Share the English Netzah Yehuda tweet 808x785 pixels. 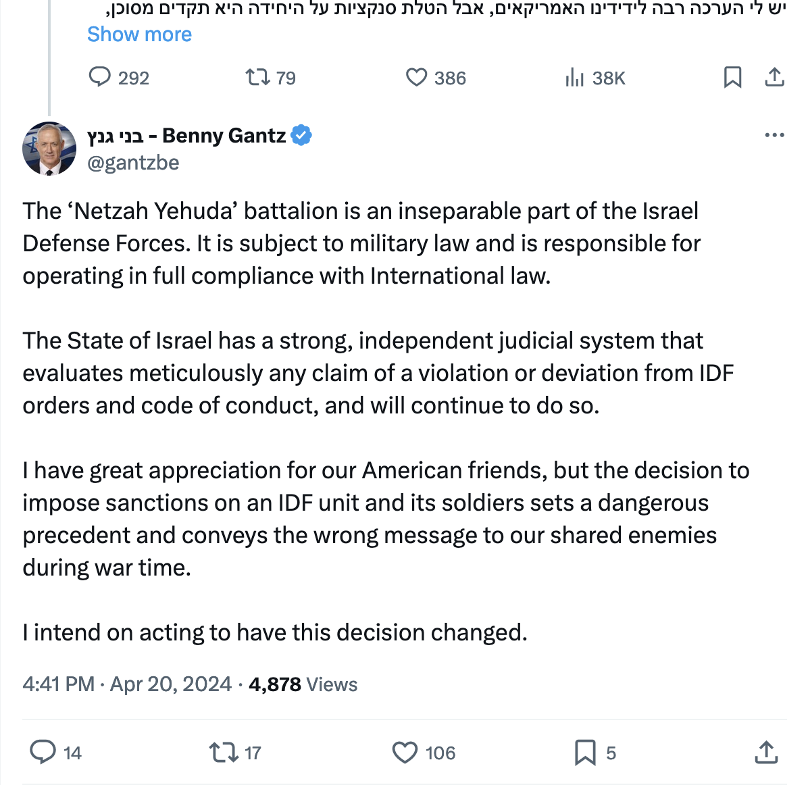tap(766, 752)
